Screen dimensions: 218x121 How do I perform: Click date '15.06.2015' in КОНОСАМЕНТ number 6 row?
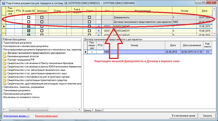tap(204, 31)
